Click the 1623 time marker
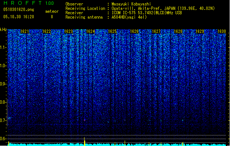230x146 pixels. pyautogui.click(x=68, y=31)
